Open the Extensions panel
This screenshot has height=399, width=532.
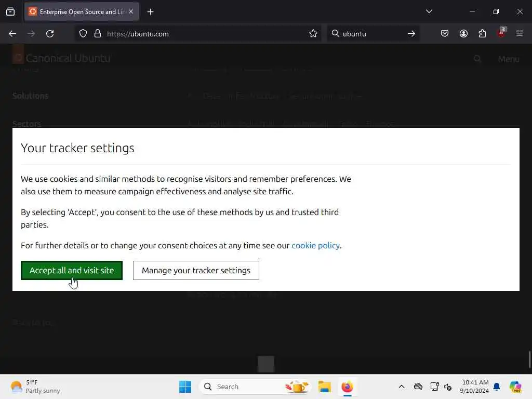(482, 33)
